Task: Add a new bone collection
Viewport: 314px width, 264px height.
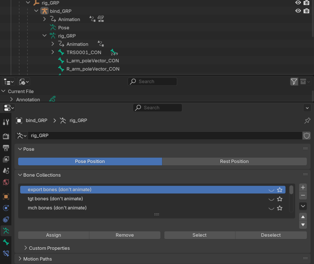Action: (x=303, y=187)
